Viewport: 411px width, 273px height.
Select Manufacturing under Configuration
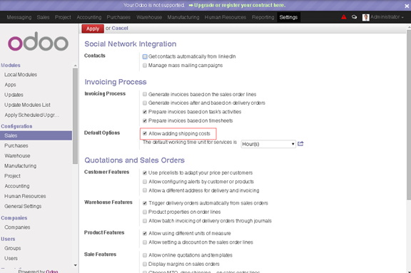[20, 165]
